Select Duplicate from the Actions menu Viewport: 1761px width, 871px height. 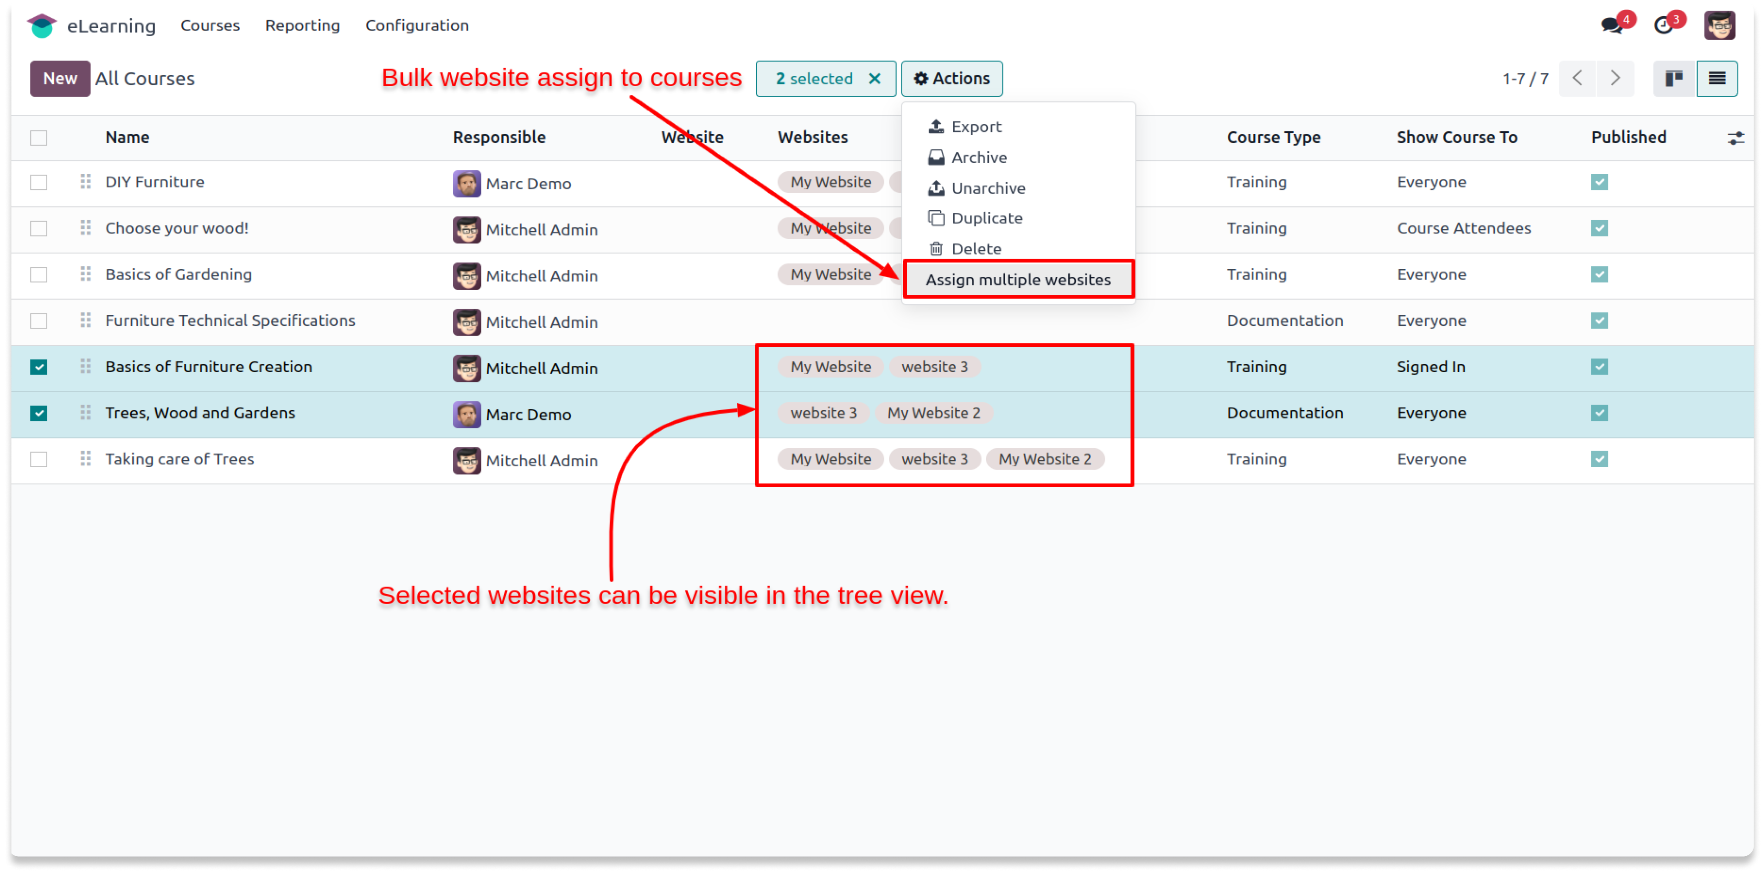[x=987, y=218]
